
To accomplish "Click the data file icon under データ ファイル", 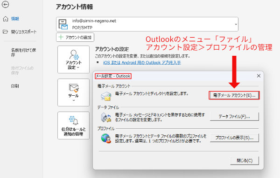I will click(x=106, y=117).
